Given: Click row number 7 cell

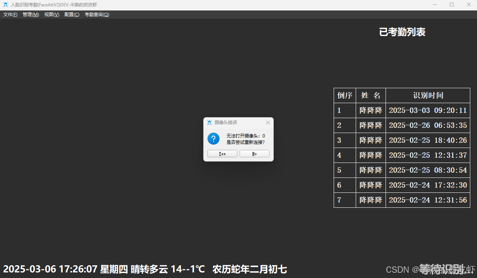Looking at the screenshot, I should (345, 200).
